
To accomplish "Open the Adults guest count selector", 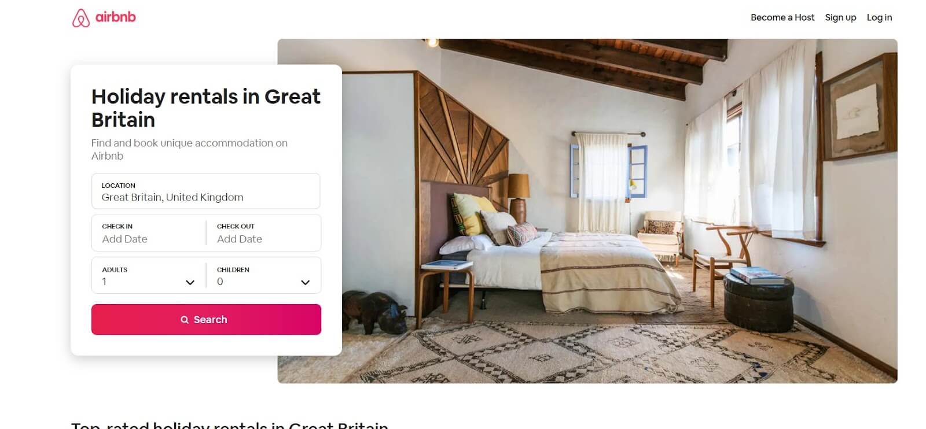I will (149, 275).
